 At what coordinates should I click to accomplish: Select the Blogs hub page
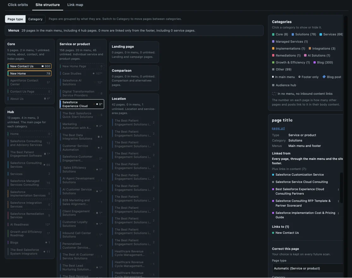[29, 243]
